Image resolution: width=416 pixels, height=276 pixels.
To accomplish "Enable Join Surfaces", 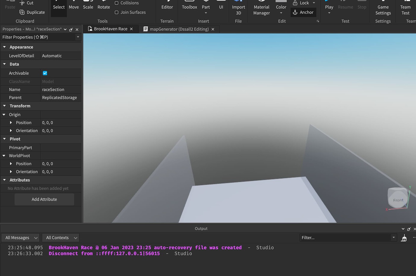I will point(117,12).
